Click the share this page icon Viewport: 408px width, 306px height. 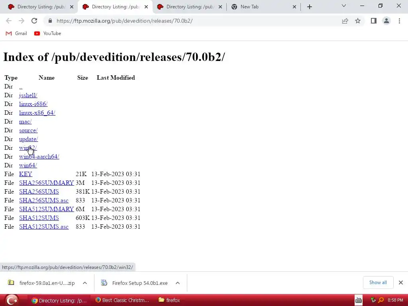coord(345,21)
